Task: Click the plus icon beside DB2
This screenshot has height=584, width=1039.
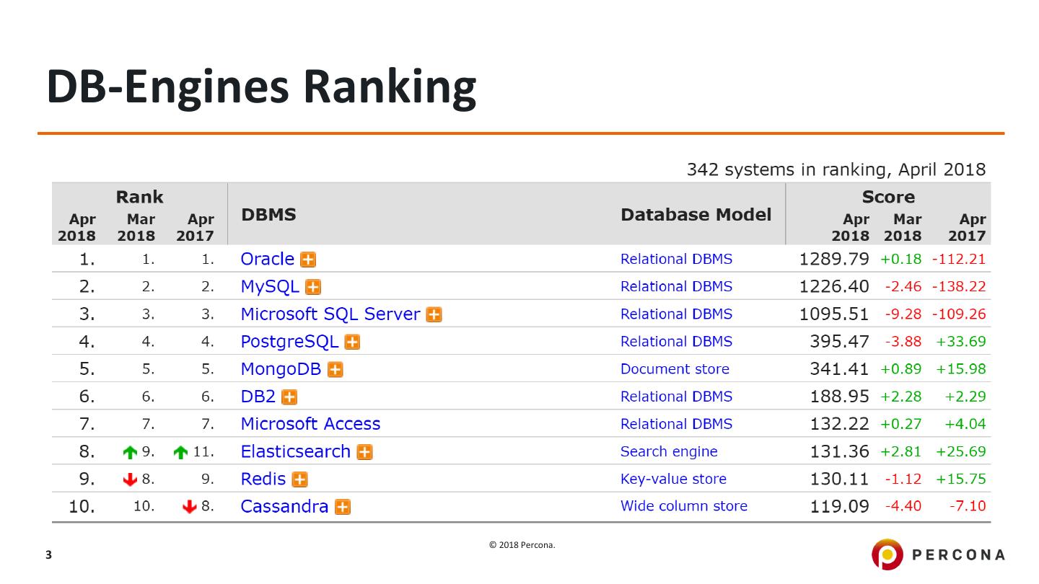Action: click(x=289, y=397)
